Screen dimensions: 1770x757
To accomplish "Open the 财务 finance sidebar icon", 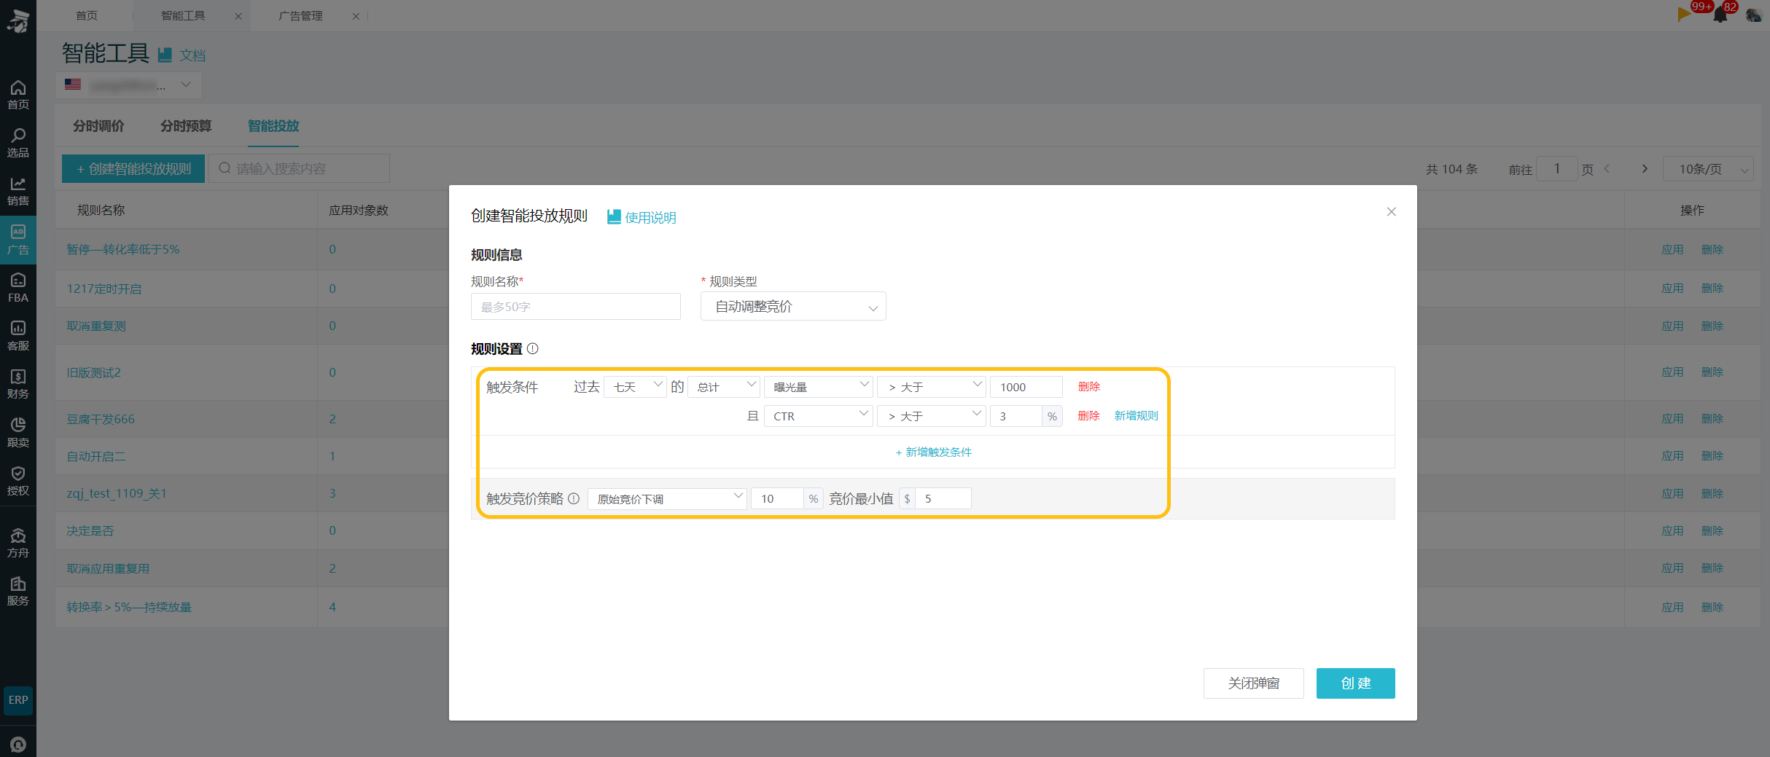I will pos(18,384).
